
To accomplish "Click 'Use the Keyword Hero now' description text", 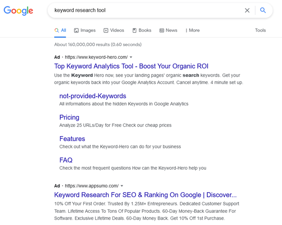I will (149, 79).
